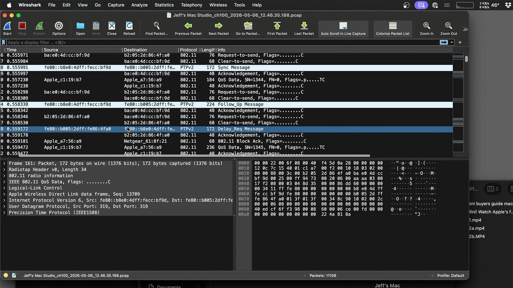Viewport: 513px width, 288px height.
Task: Click Packets: 11108 status text
Action: coord(323,276)
